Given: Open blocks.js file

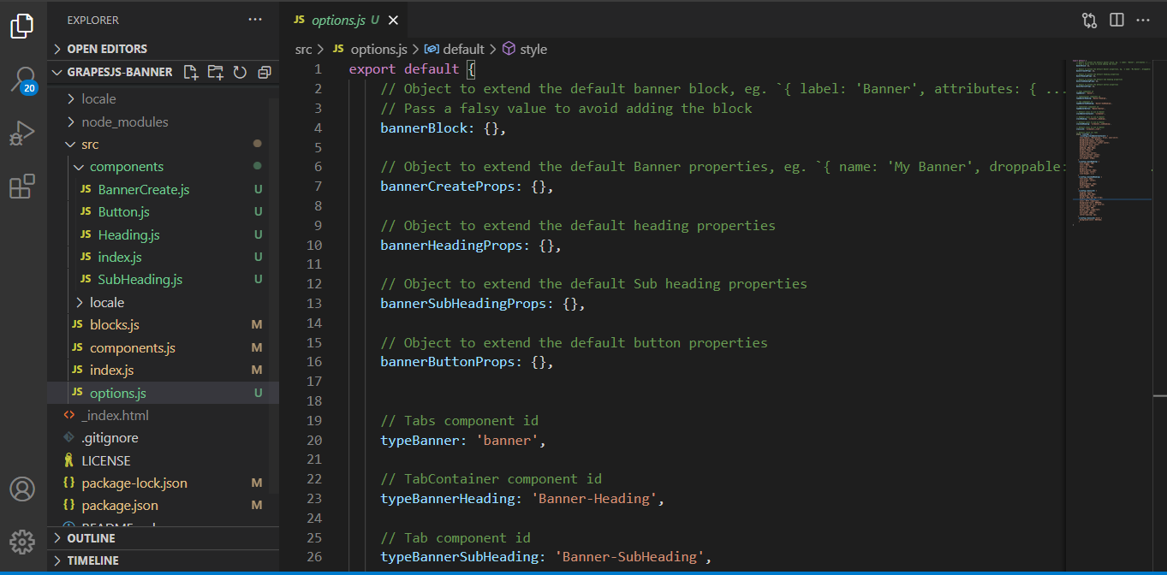Looking at the screenshot, I should [x=163, y=324].
